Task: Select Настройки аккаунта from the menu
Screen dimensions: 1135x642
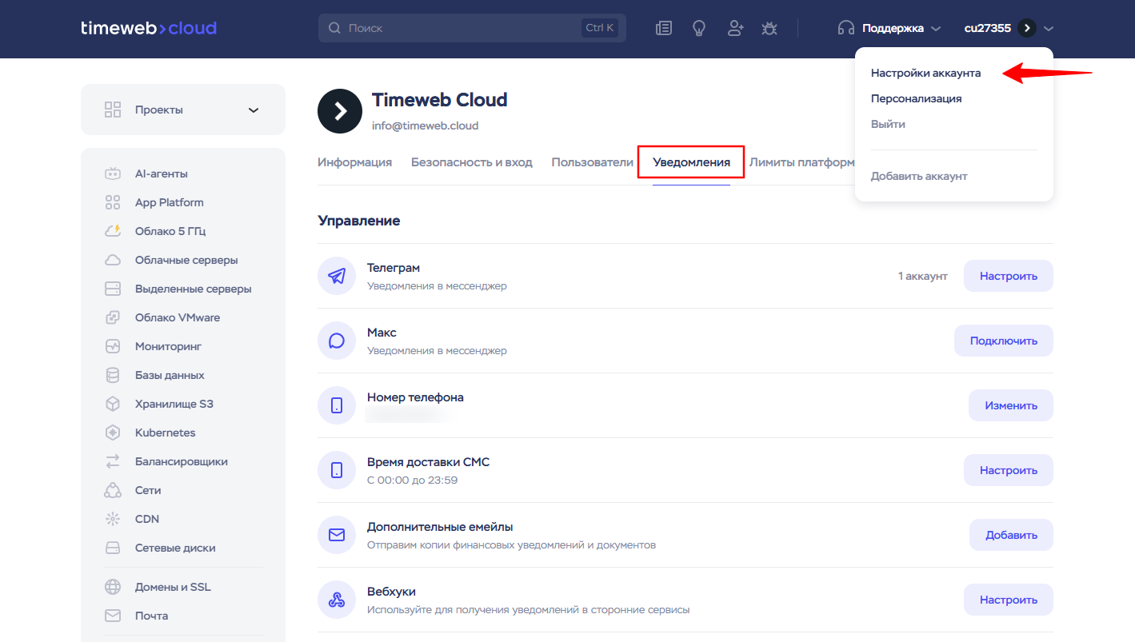Action: [925, 73]
